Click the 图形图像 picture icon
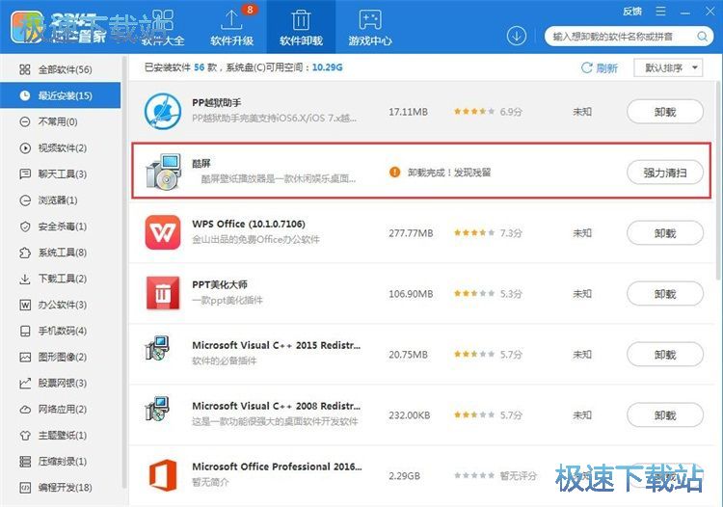Viewport: 723px width, 507px height. click(x=25, y=357)
